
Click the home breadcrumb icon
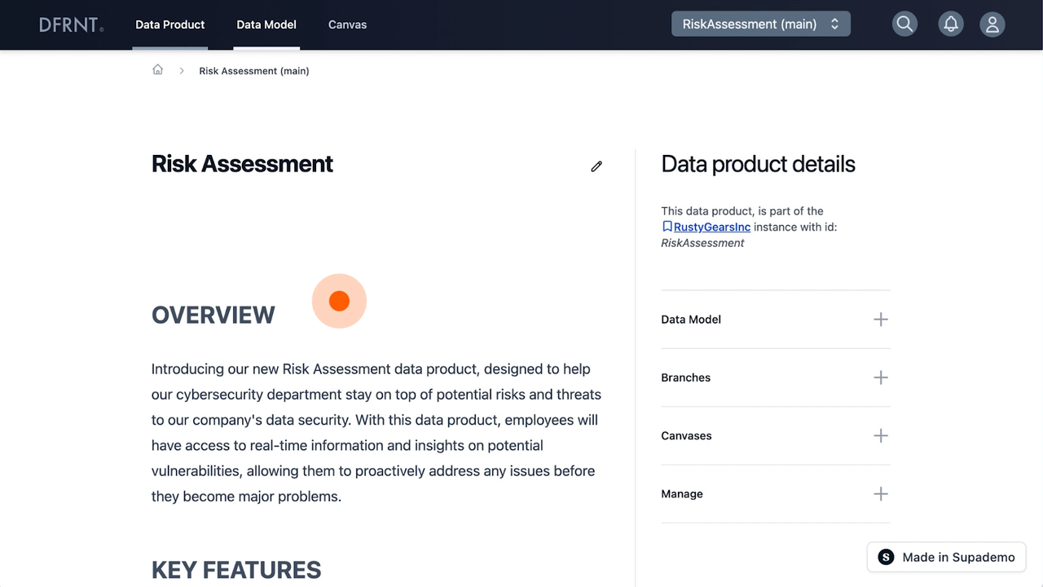point(157,69)
